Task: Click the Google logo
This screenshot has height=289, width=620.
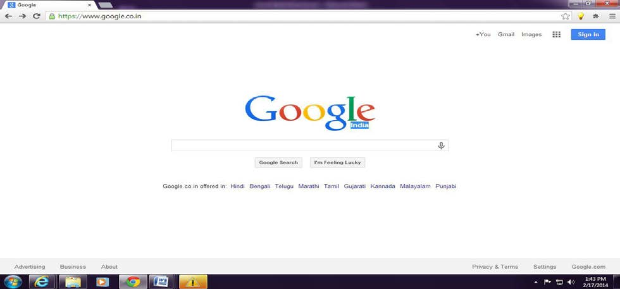Action: pyautogui.click(x=309, y=113)
